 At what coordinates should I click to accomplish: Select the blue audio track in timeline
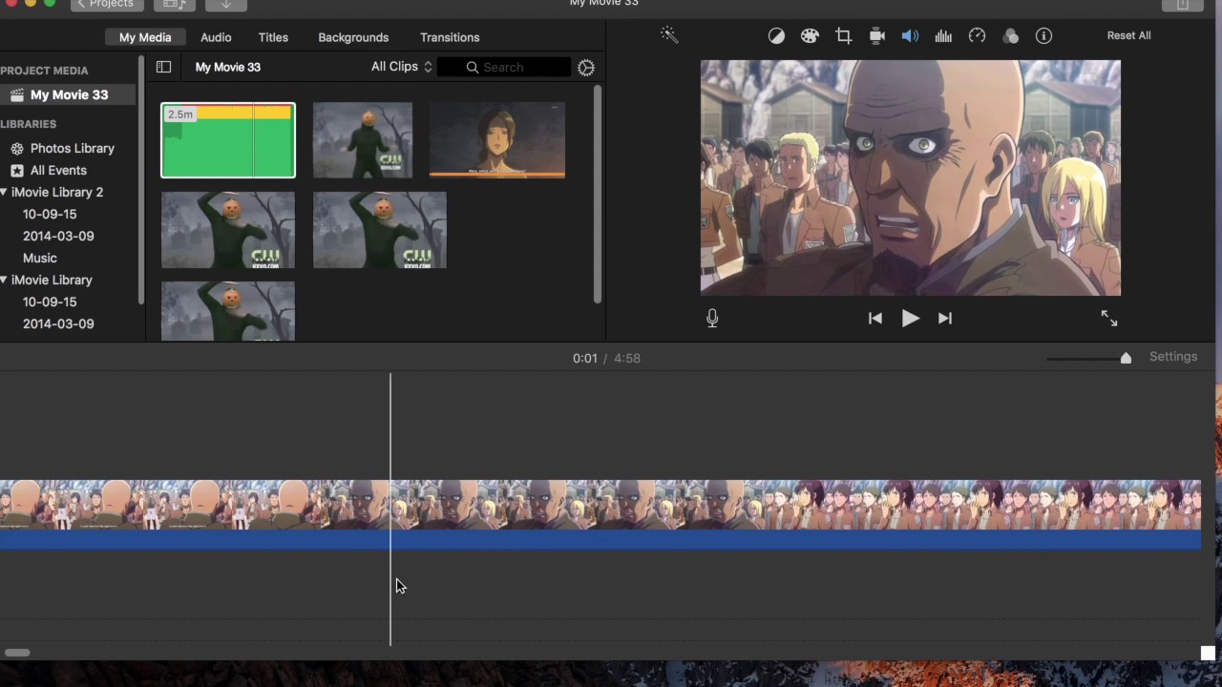tap(600, 540)
